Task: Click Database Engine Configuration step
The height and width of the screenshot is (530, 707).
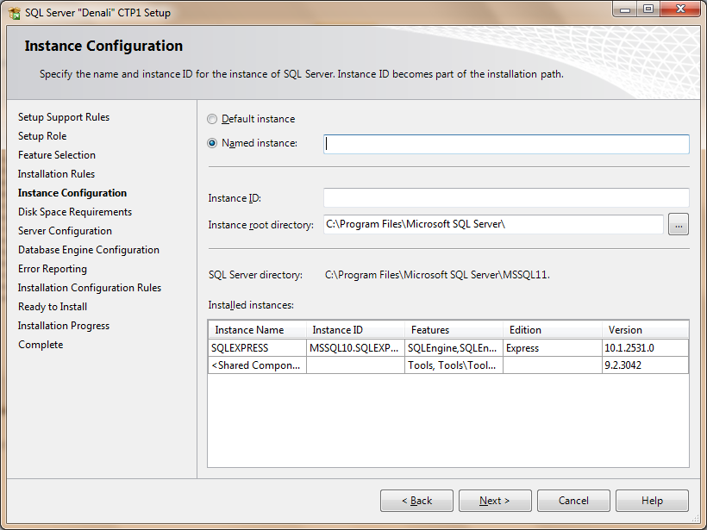Action: 88,250
